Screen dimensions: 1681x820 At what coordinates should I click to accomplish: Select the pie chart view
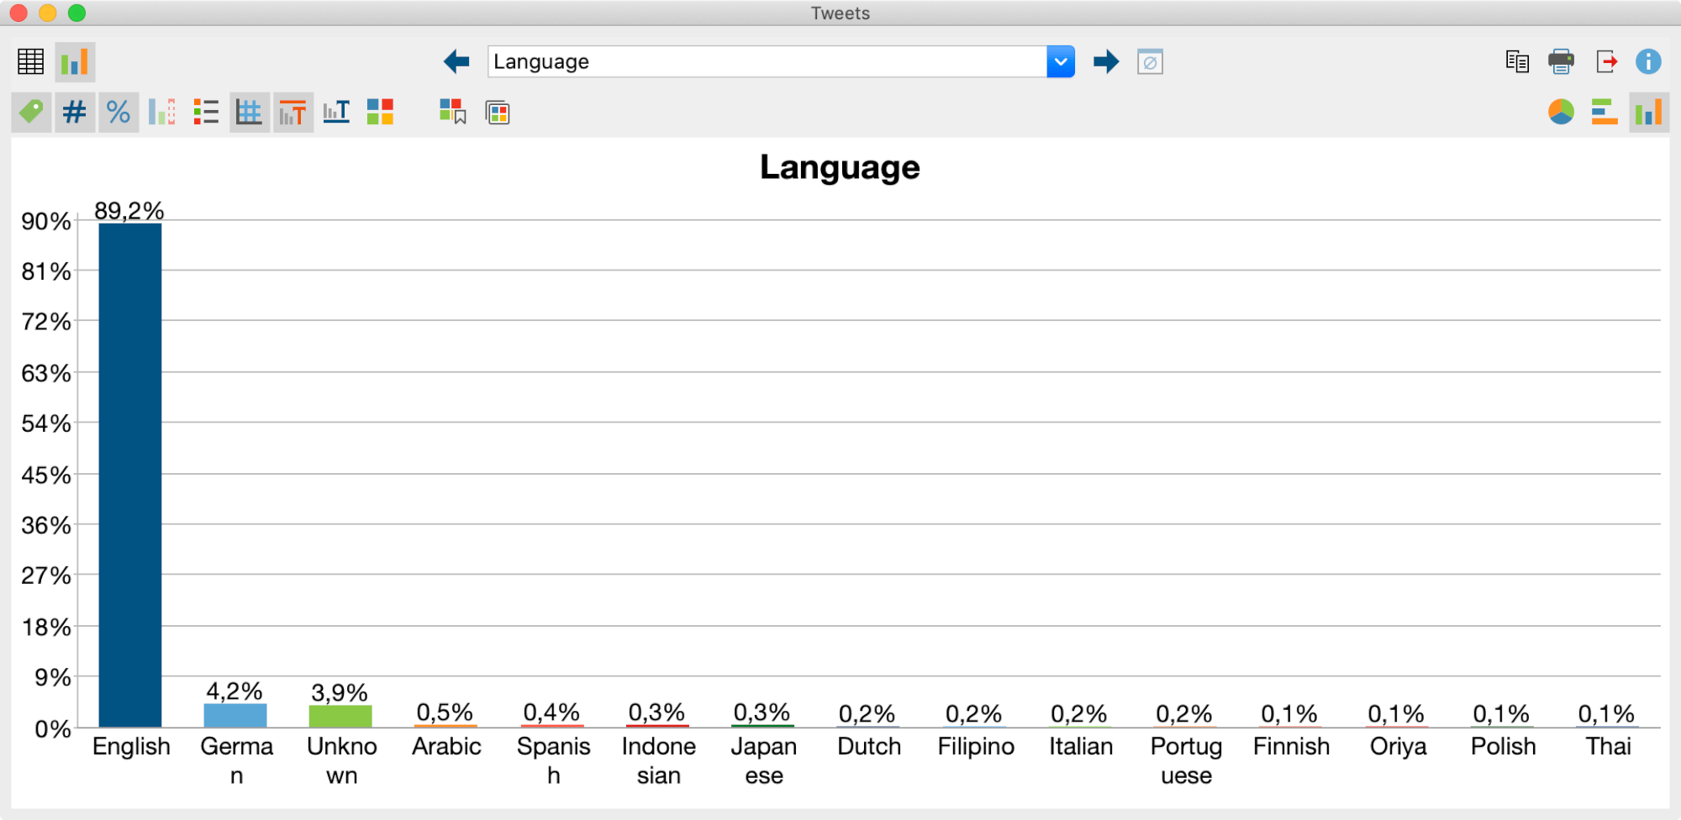tap(1562, 111)
